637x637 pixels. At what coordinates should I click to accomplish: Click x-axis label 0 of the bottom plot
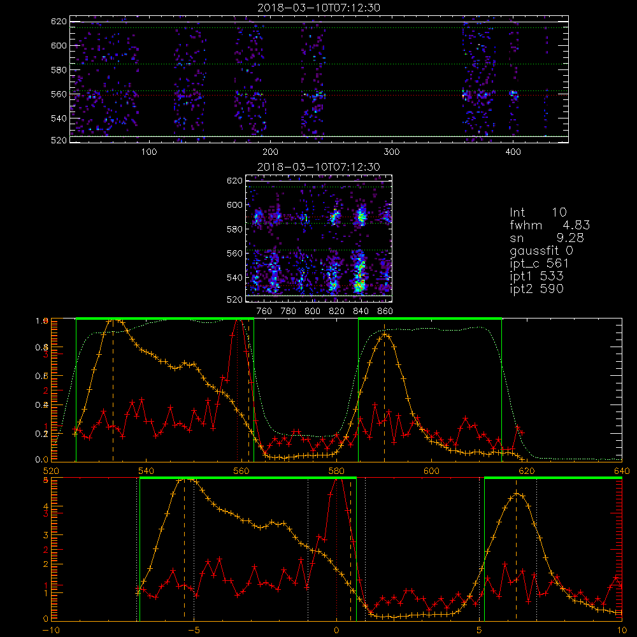[x=336, y=630]
